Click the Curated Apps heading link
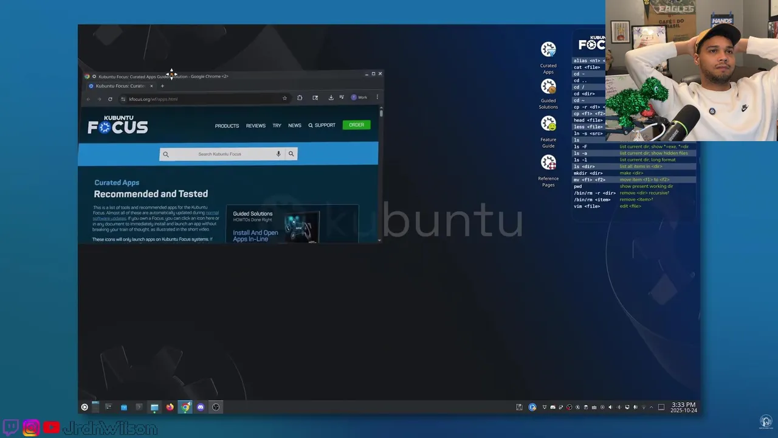 pos(117,182)
